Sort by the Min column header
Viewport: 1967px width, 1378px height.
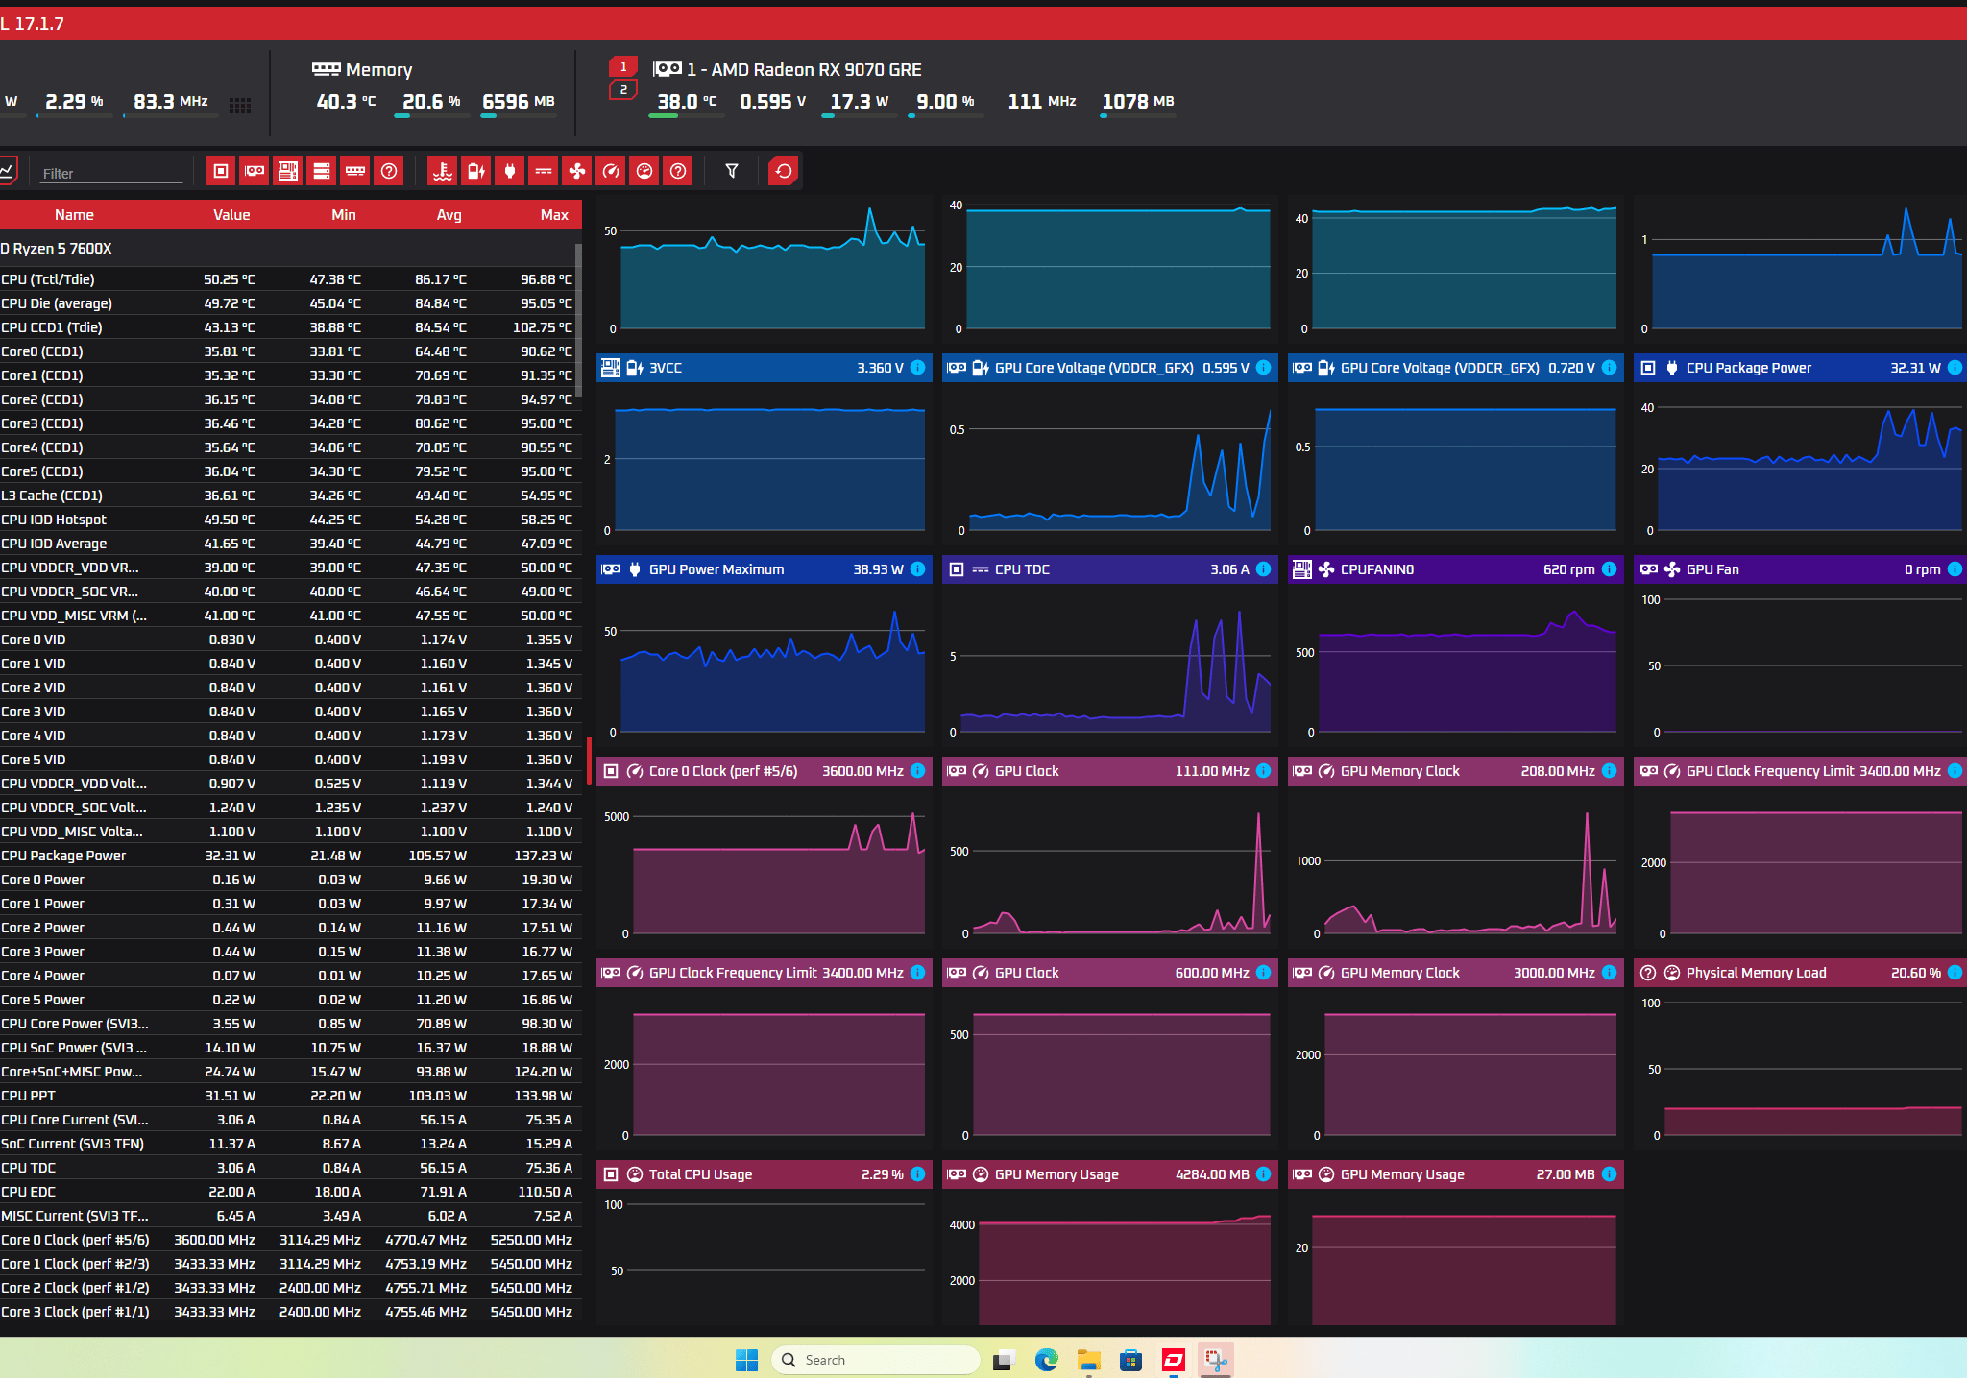[344, 215]
